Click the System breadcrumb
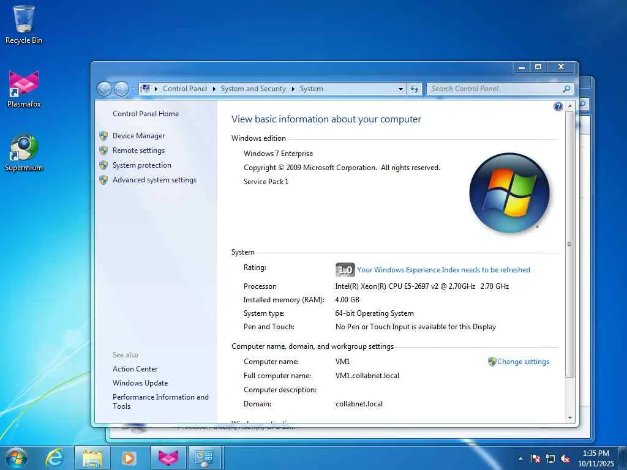The width and height of the screenshot is (627, 470). point(312,89)
